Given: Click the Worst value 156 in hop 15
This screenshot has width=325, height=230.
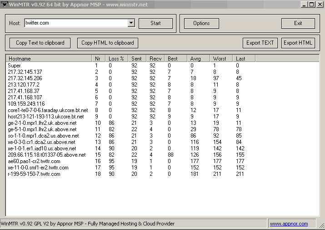Looking at the screenshot, I should 217,155.
